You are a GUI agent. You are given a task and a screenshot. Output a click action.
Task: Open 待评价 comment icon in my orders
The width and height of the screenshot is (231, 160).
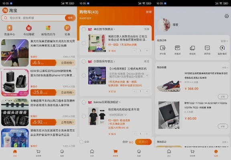(207, 48)
